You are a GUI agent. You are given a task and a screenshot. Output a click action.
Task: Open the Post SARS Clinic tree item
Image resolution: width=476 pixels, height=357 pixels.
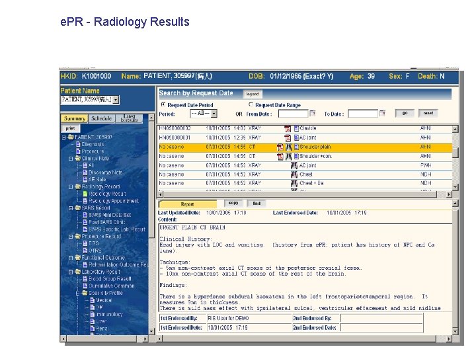tap(107, 222)
